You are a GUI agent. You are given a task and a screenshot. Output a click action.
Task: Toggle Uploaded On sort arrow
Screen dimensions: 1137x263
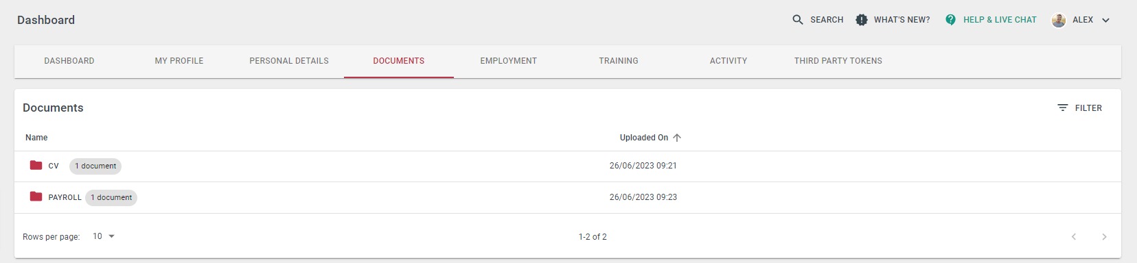[x=677, y=138]
